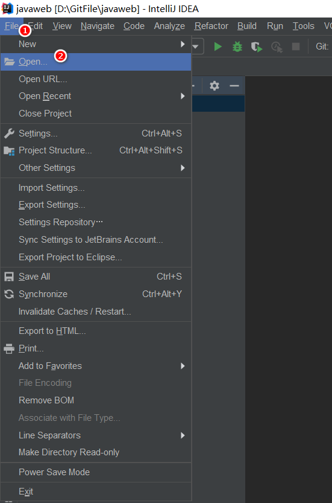Click the green Run button in toolbar
Screen dimensions: 332x503
pyautogui.click(x=218, y=47)
